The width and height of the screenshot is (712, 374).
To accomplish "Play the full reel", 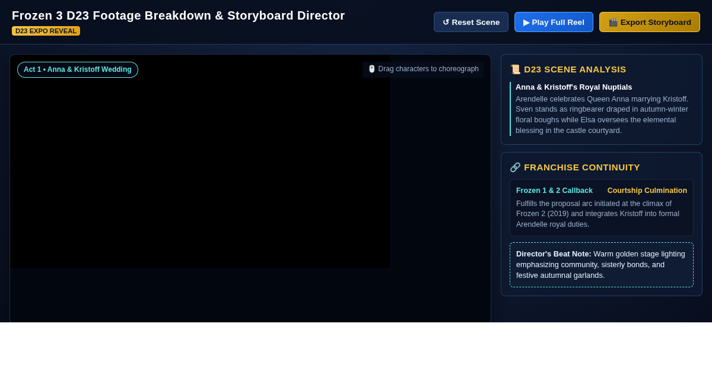I will [x=554, y=22].
